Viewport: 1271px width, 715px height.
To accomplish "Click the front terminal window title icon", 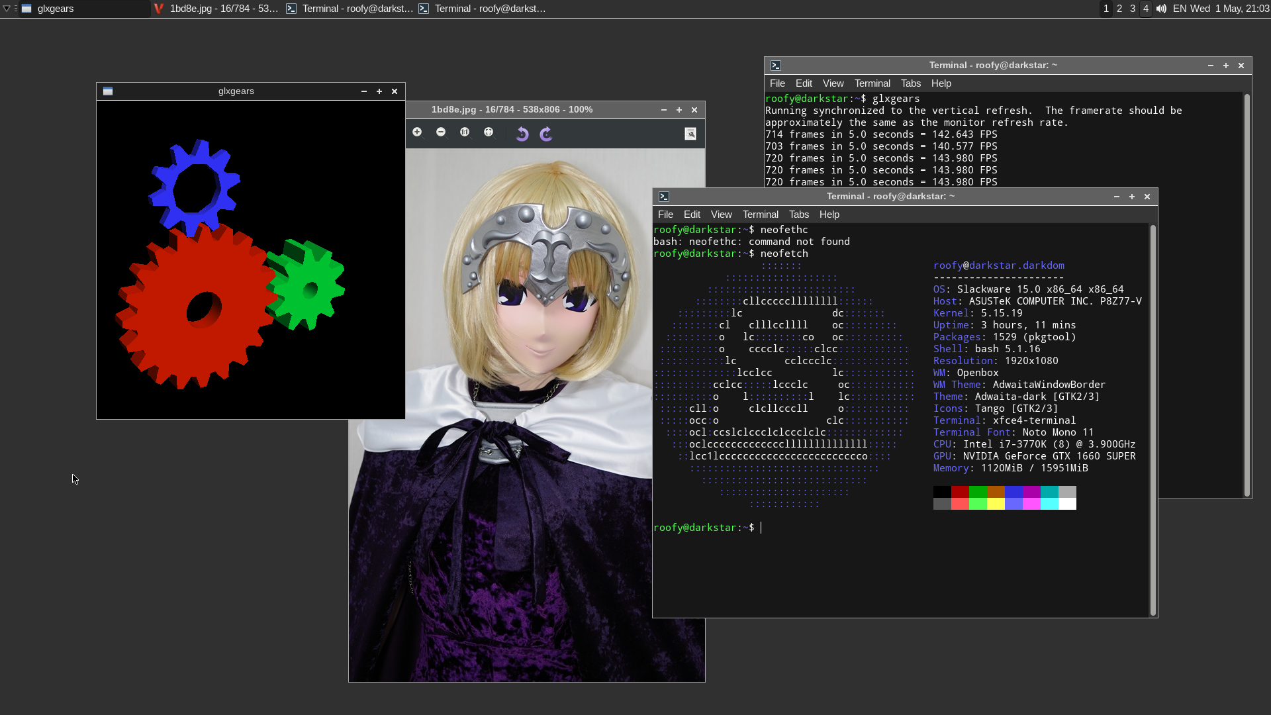I will tap(664, 197).
